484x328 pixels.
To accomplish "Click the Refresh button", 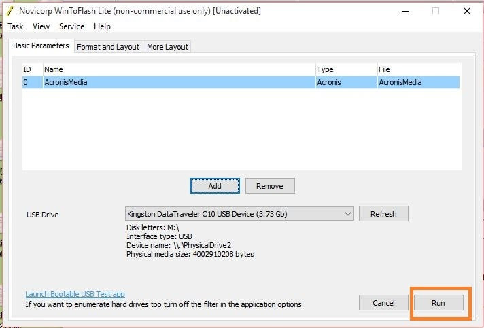I will (x=383, y=214).
